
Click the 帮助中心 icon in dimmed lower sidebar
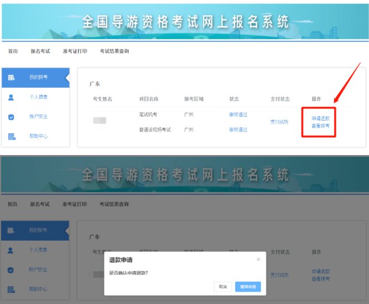tap(11, 290)
